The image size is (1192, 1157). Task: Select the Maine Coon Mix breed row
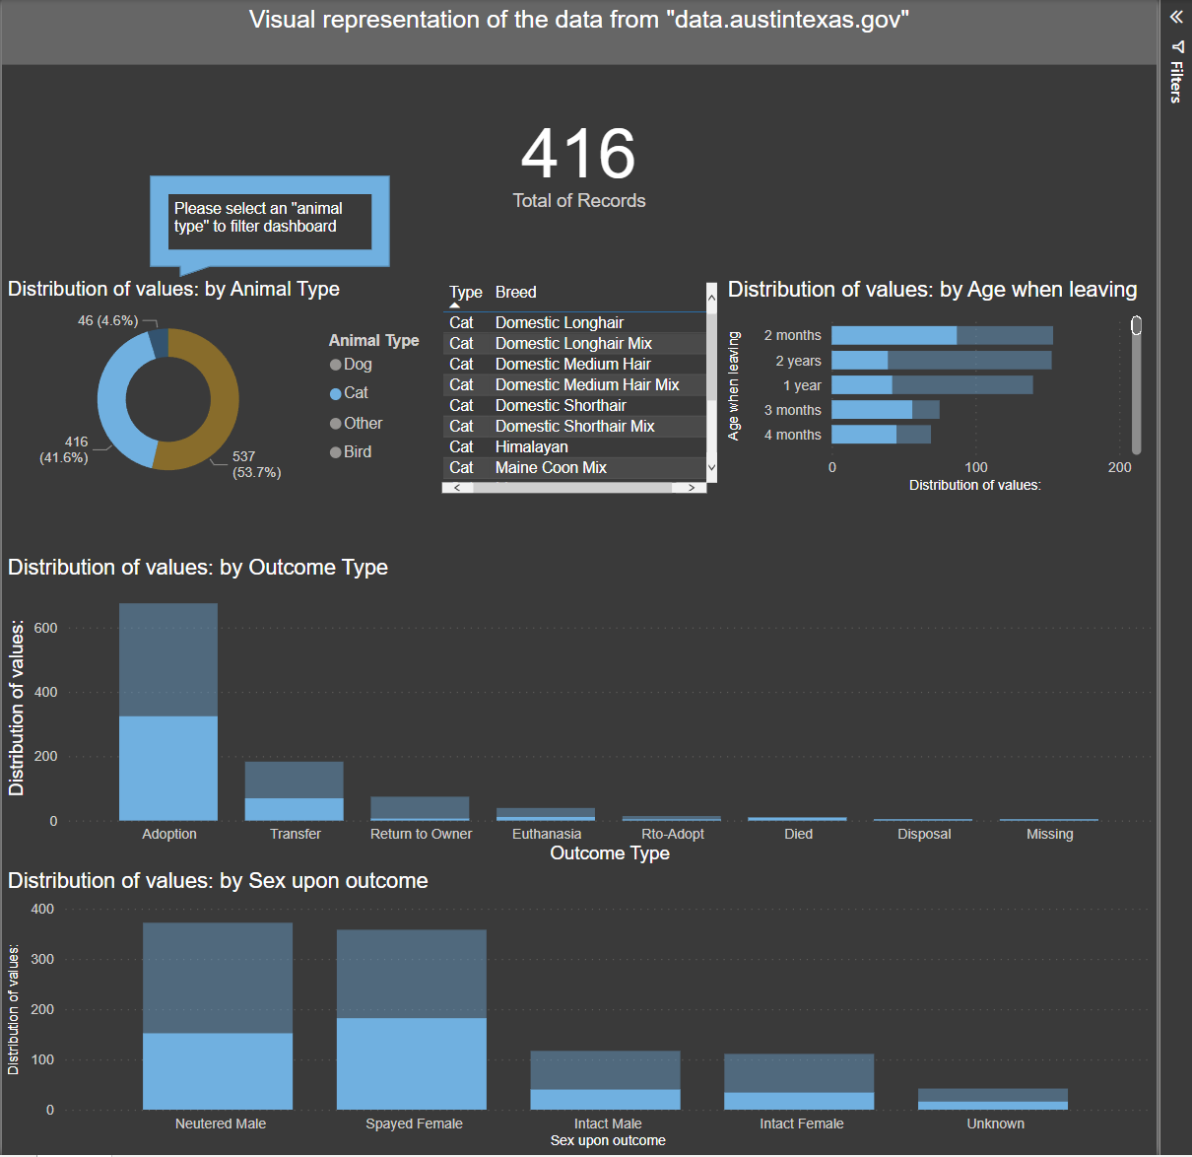pyautogui.click(x=550, y=467)
